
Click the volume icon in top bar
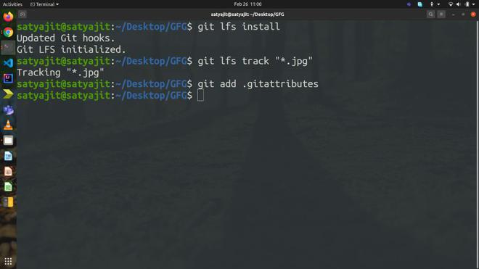tap(458, 4)
